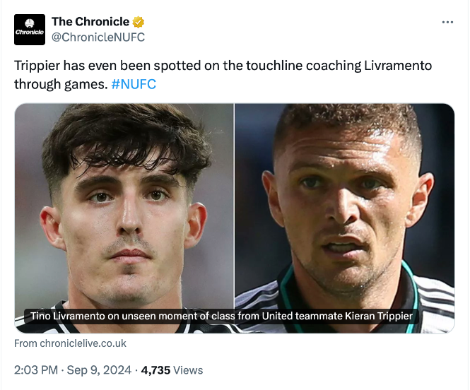Follow the "From chroniclelive.co.uk" source link
Viewport: 470px width, 390px height.
[x=70, y=343]
